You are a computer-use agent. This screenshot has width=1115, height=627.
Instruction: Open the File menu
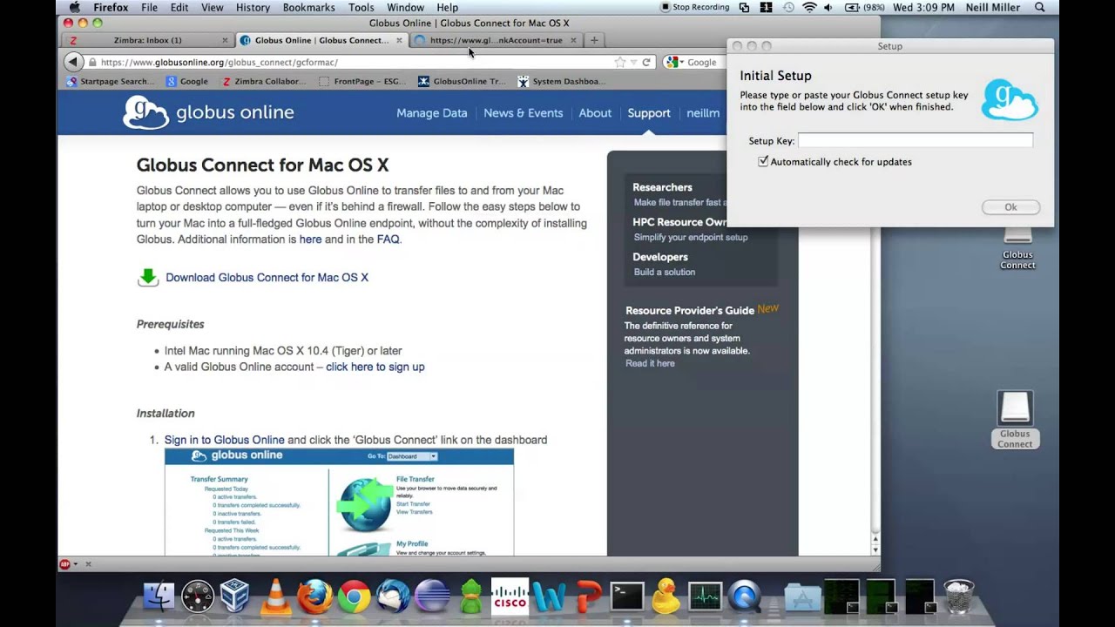(150, 7)
